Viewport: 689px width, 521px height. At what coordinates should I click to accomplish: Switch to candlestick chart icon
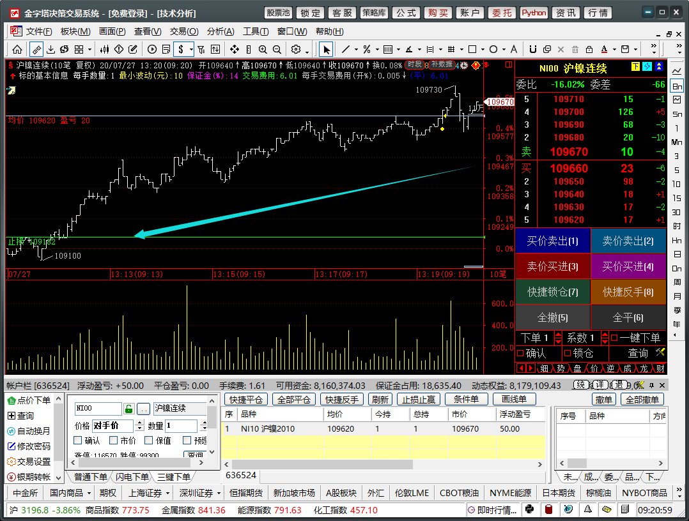pos(105,49)
